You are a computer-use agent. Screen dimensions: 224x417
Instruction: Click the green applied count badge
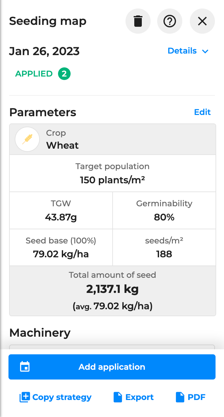coord(64,74)
